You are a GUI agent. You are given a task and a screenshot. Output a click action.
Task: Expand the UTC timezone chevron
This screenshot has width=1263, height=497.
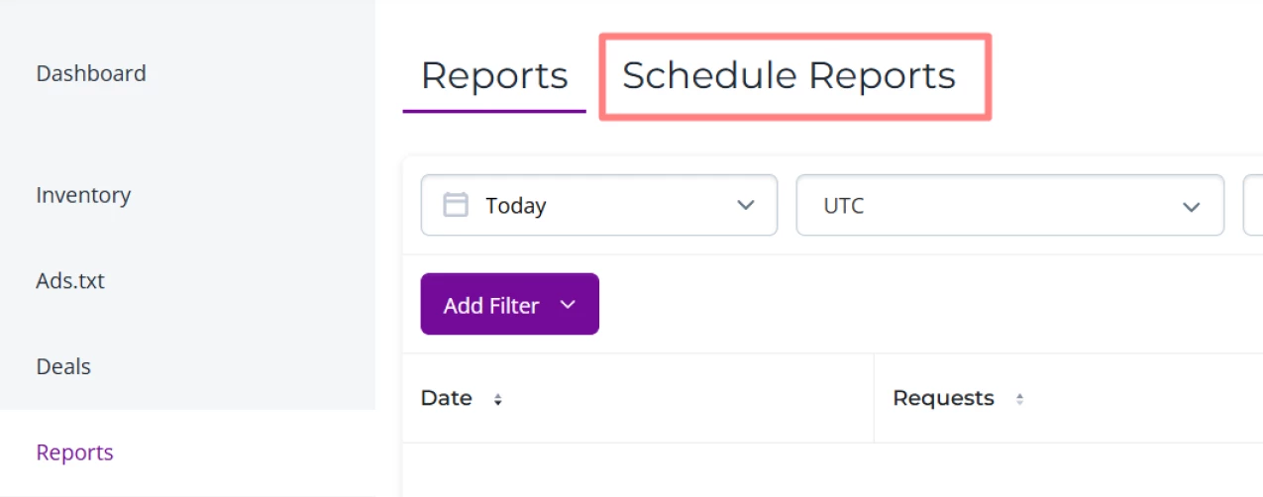click(x=1191, y=206)
